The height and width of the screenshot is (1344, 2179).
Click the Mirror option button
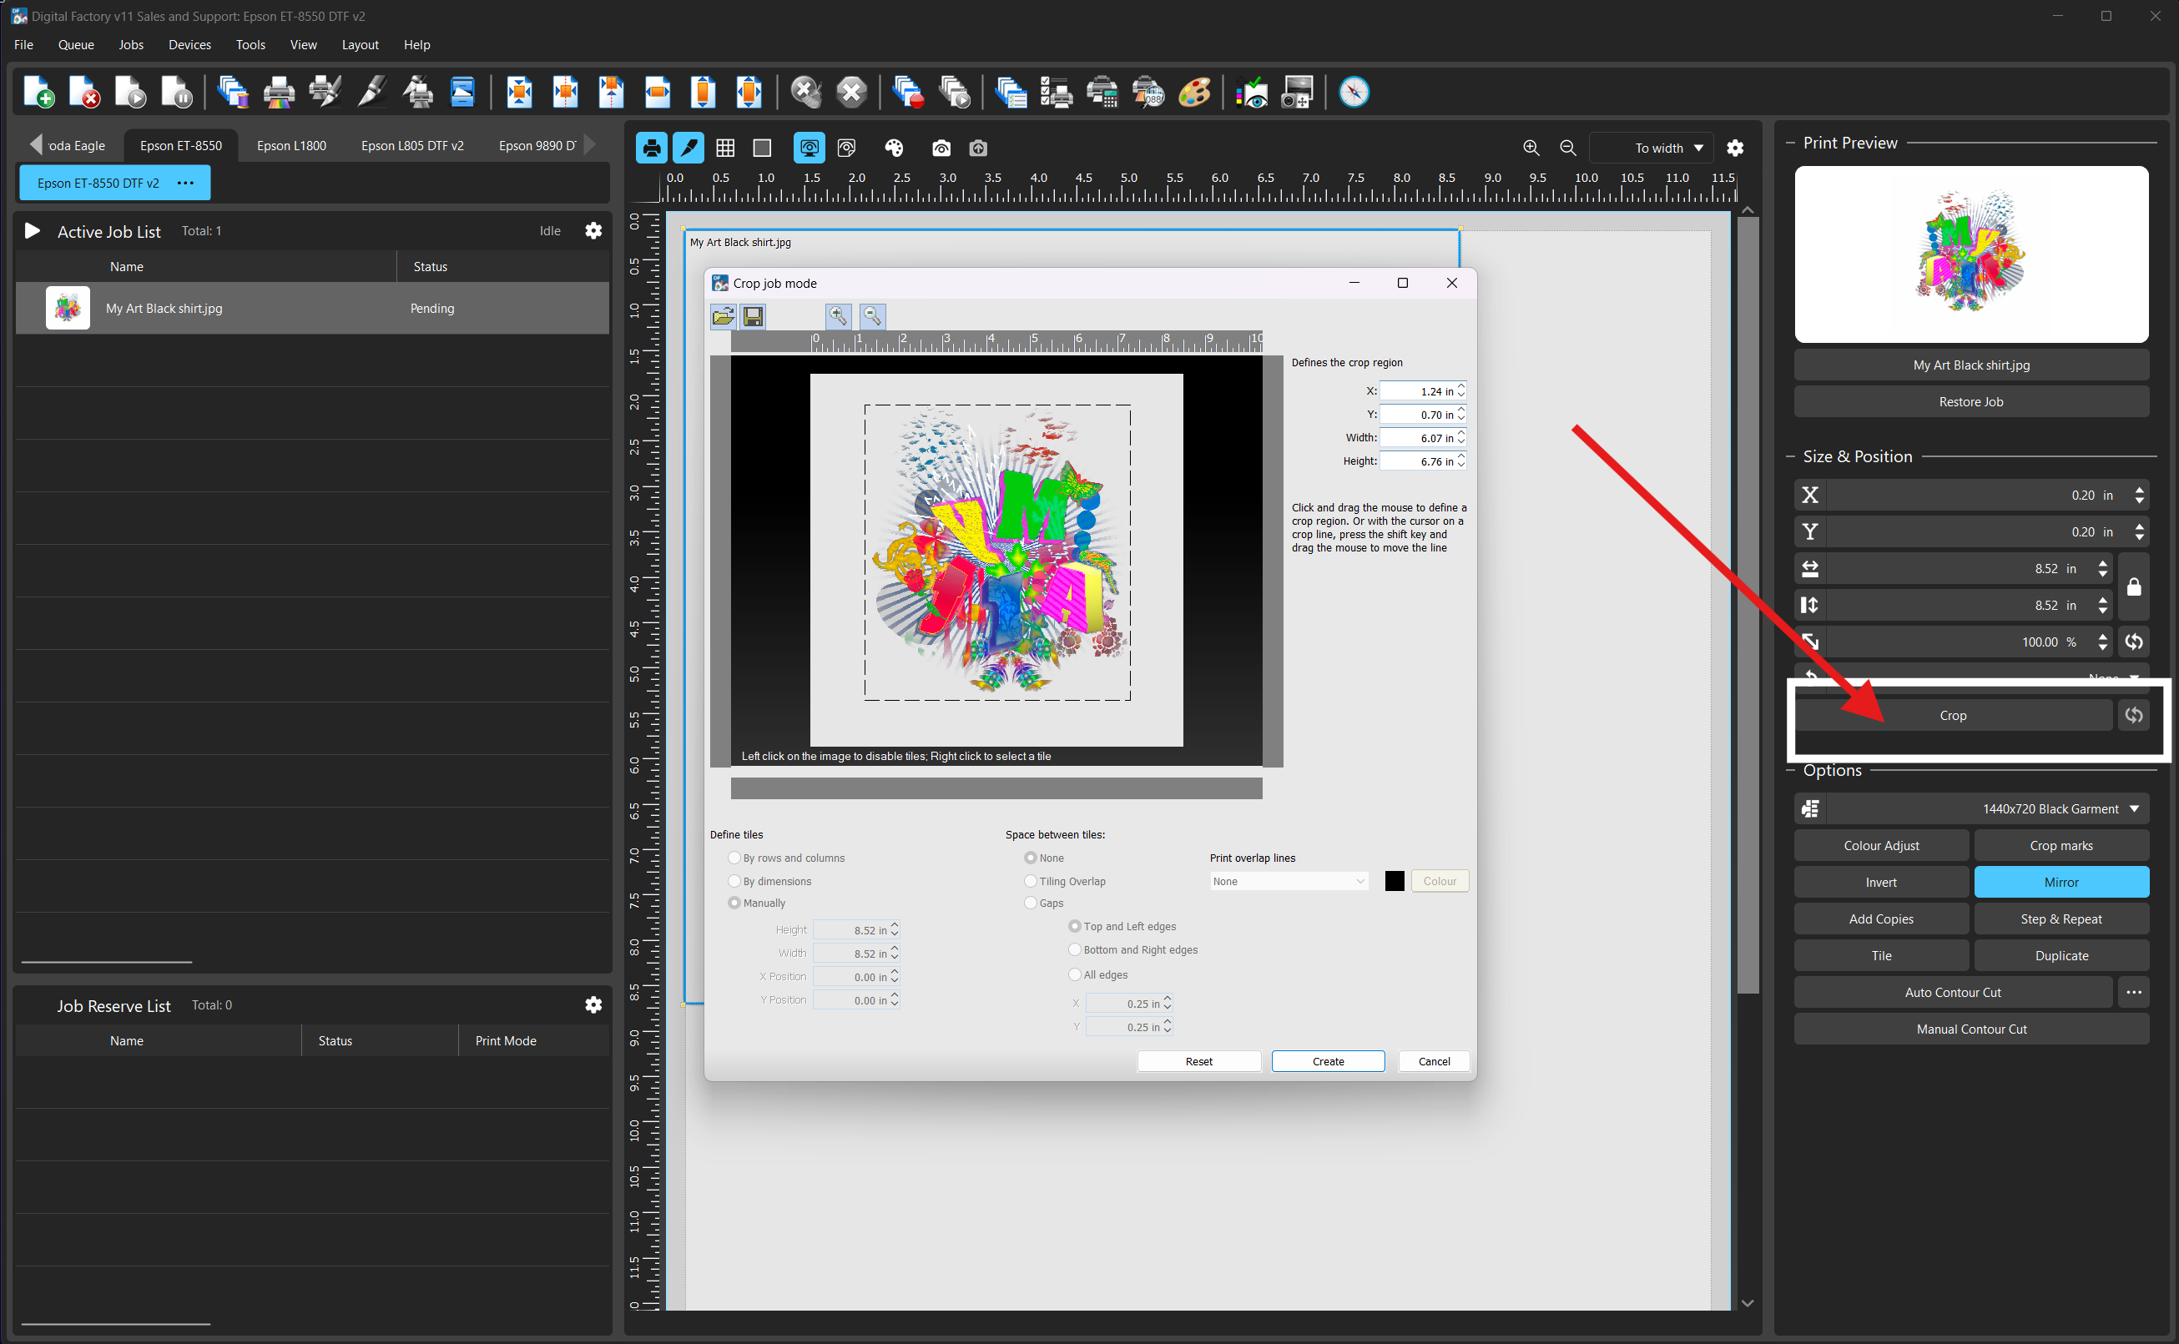coord(2061,882)
